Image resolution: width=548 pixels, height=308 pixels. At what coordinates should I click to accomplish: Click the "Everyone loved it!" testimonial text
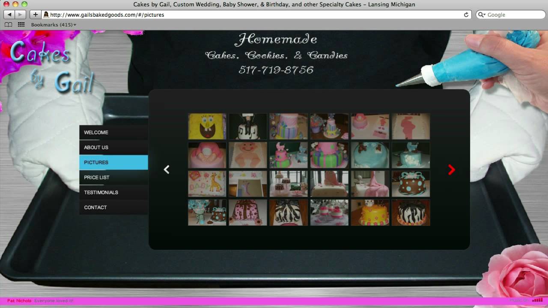pyautogui.click(x=54, y=301)
